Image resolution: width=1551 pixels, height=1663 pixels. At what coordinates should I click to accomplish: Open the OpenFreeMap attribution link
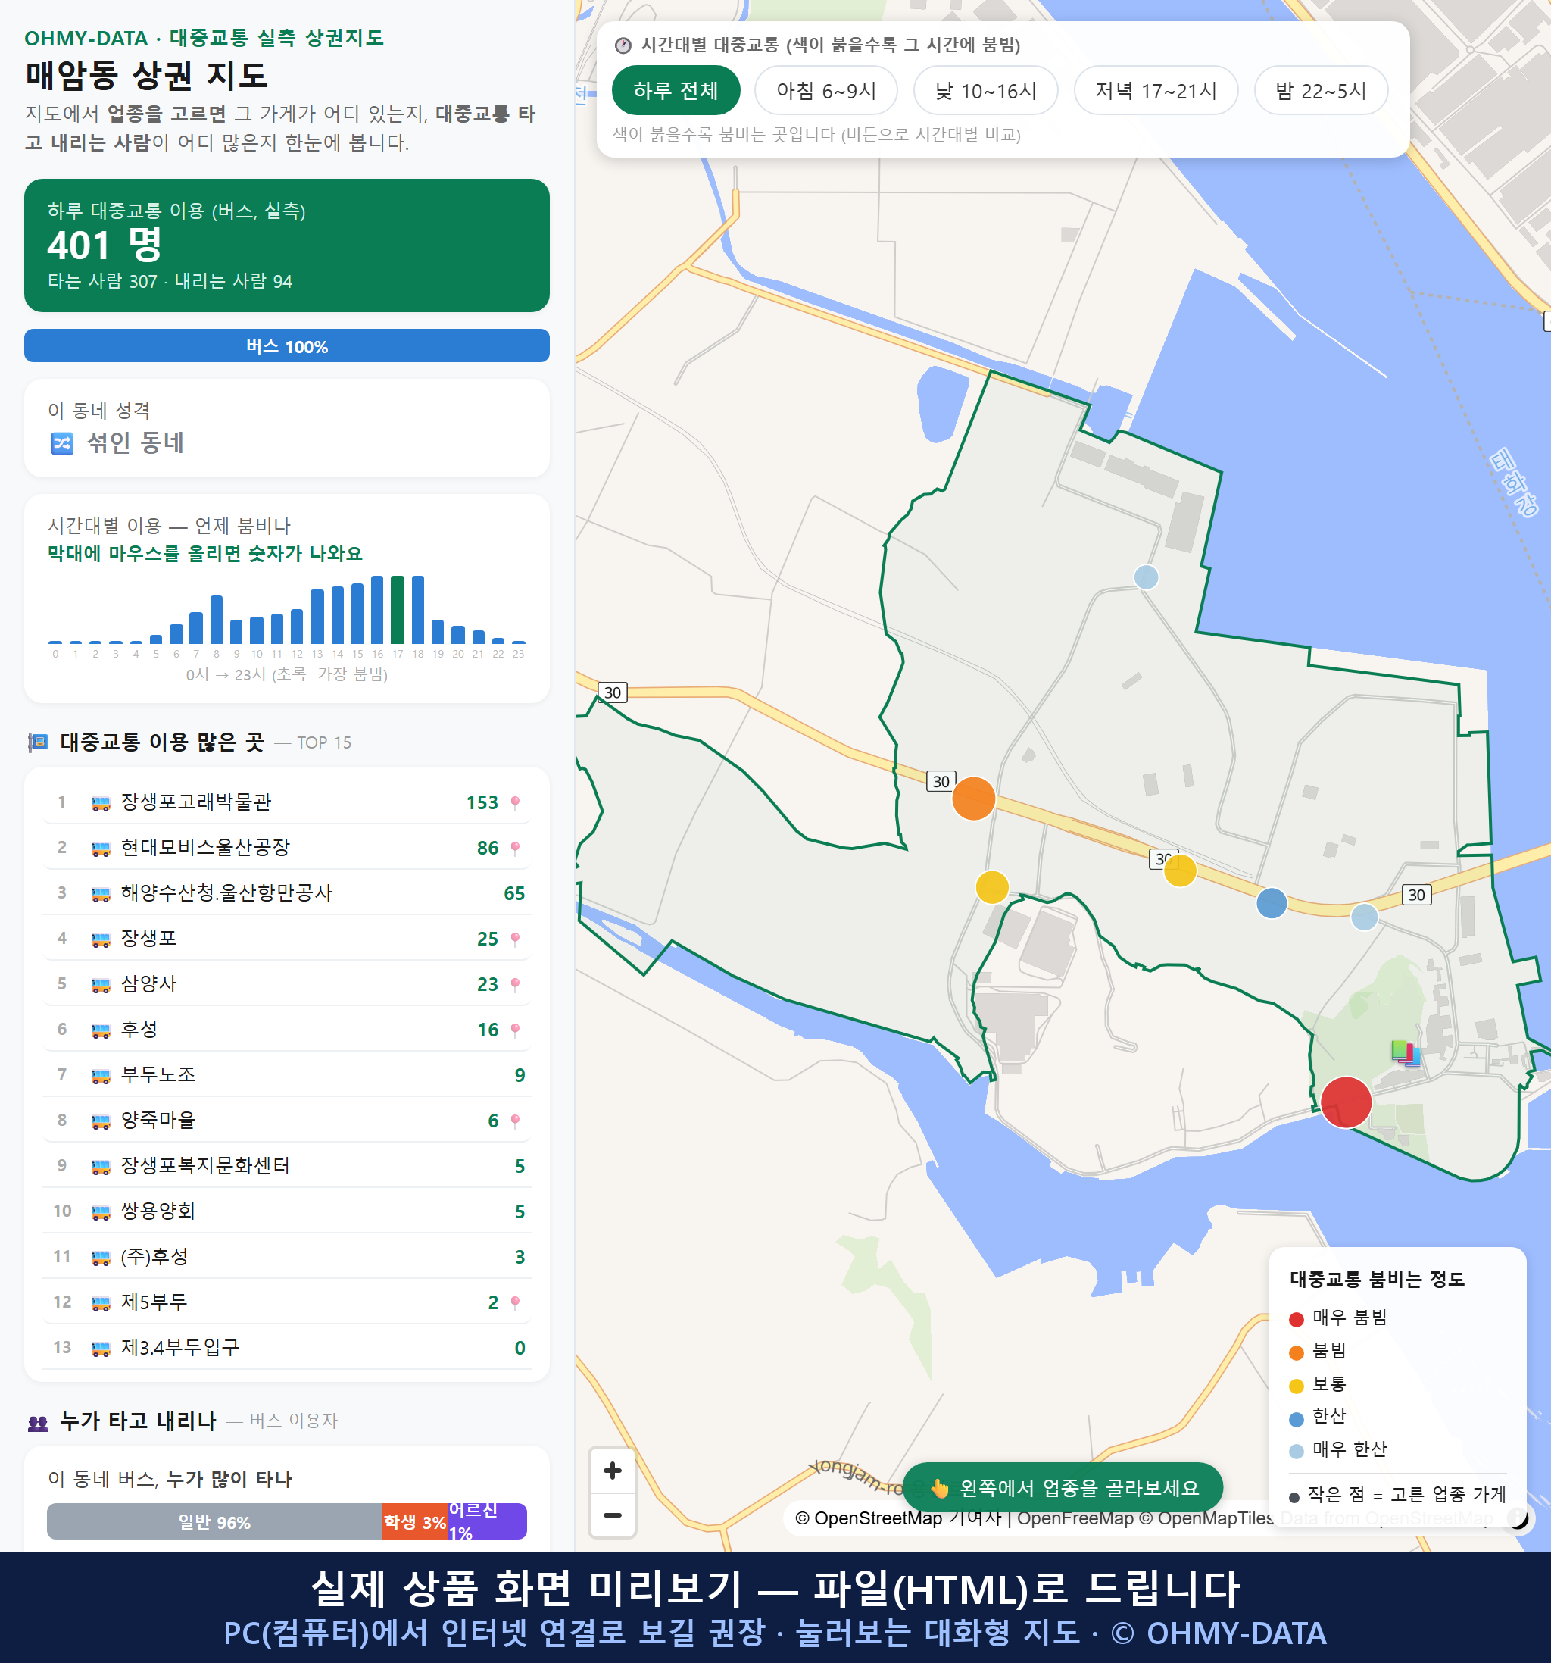pos(1075,1518)
